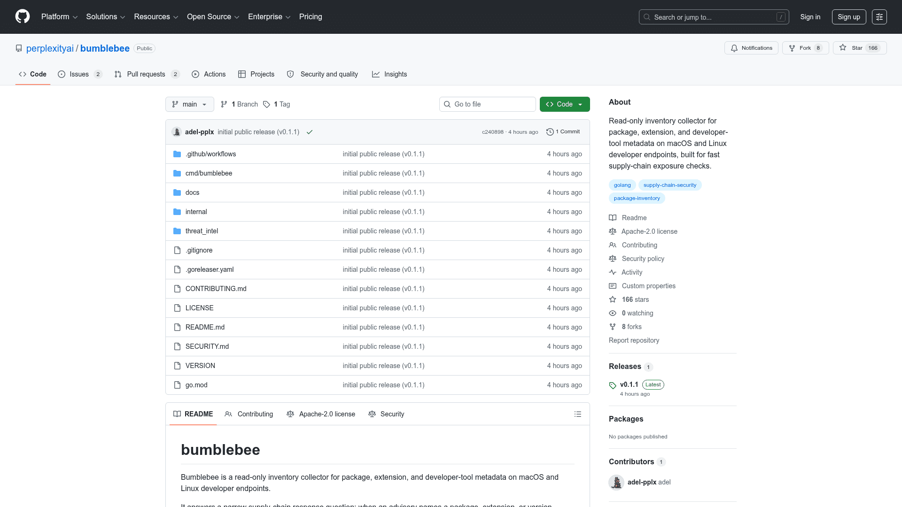
Task: Click the Custom properties icon
Action: click(x=613, y=286)
